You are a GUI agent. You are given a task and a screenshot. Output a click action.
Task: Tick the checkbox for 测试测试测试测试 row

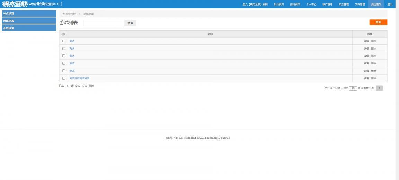click(x=64, y=78)
